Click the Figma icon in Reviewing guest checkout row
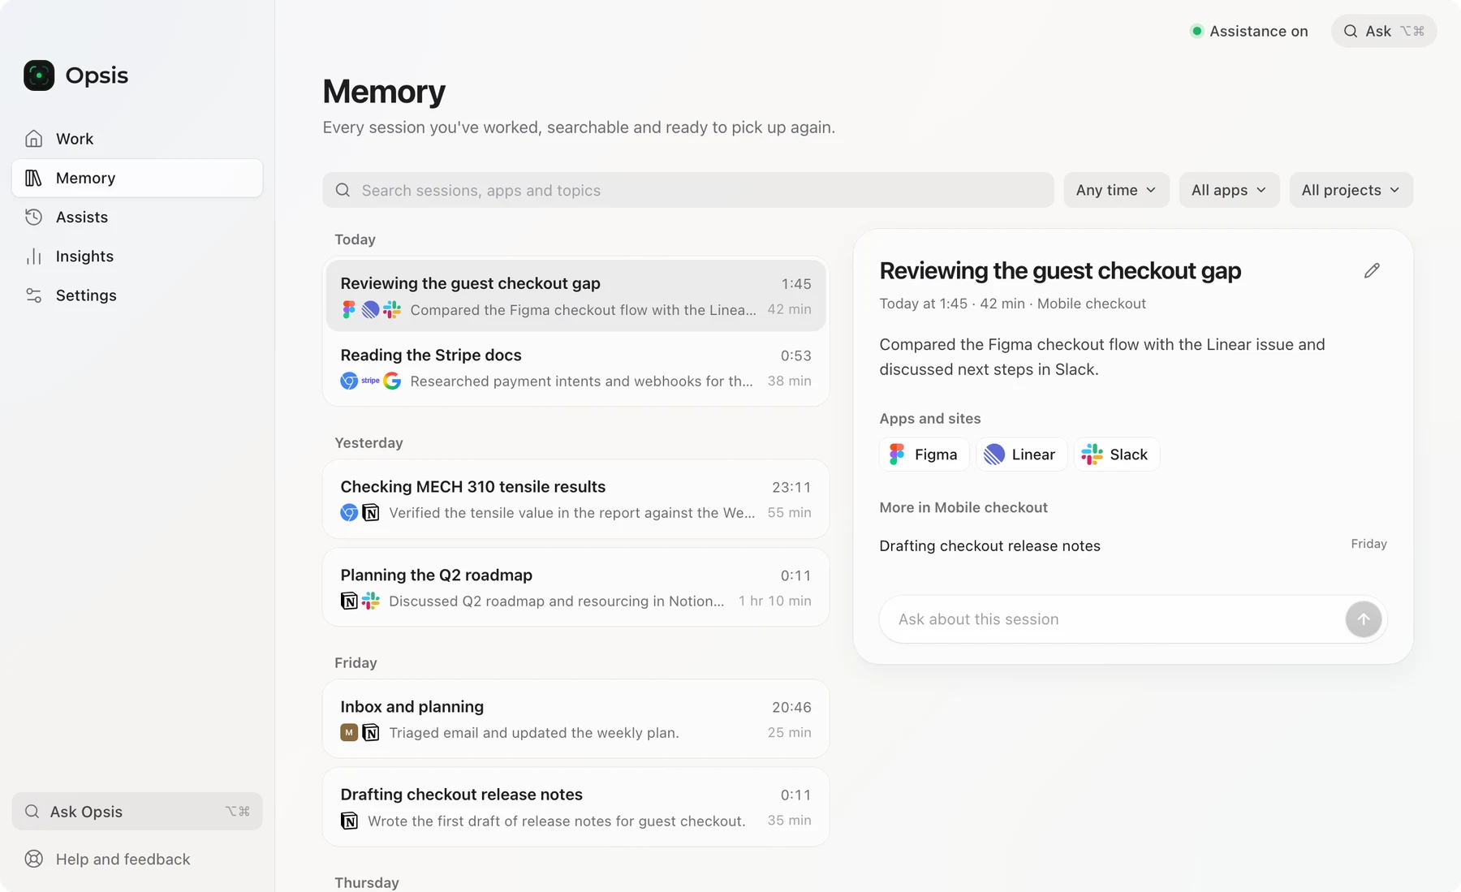This screenshot has height=892, width=1461. [349, 309]
